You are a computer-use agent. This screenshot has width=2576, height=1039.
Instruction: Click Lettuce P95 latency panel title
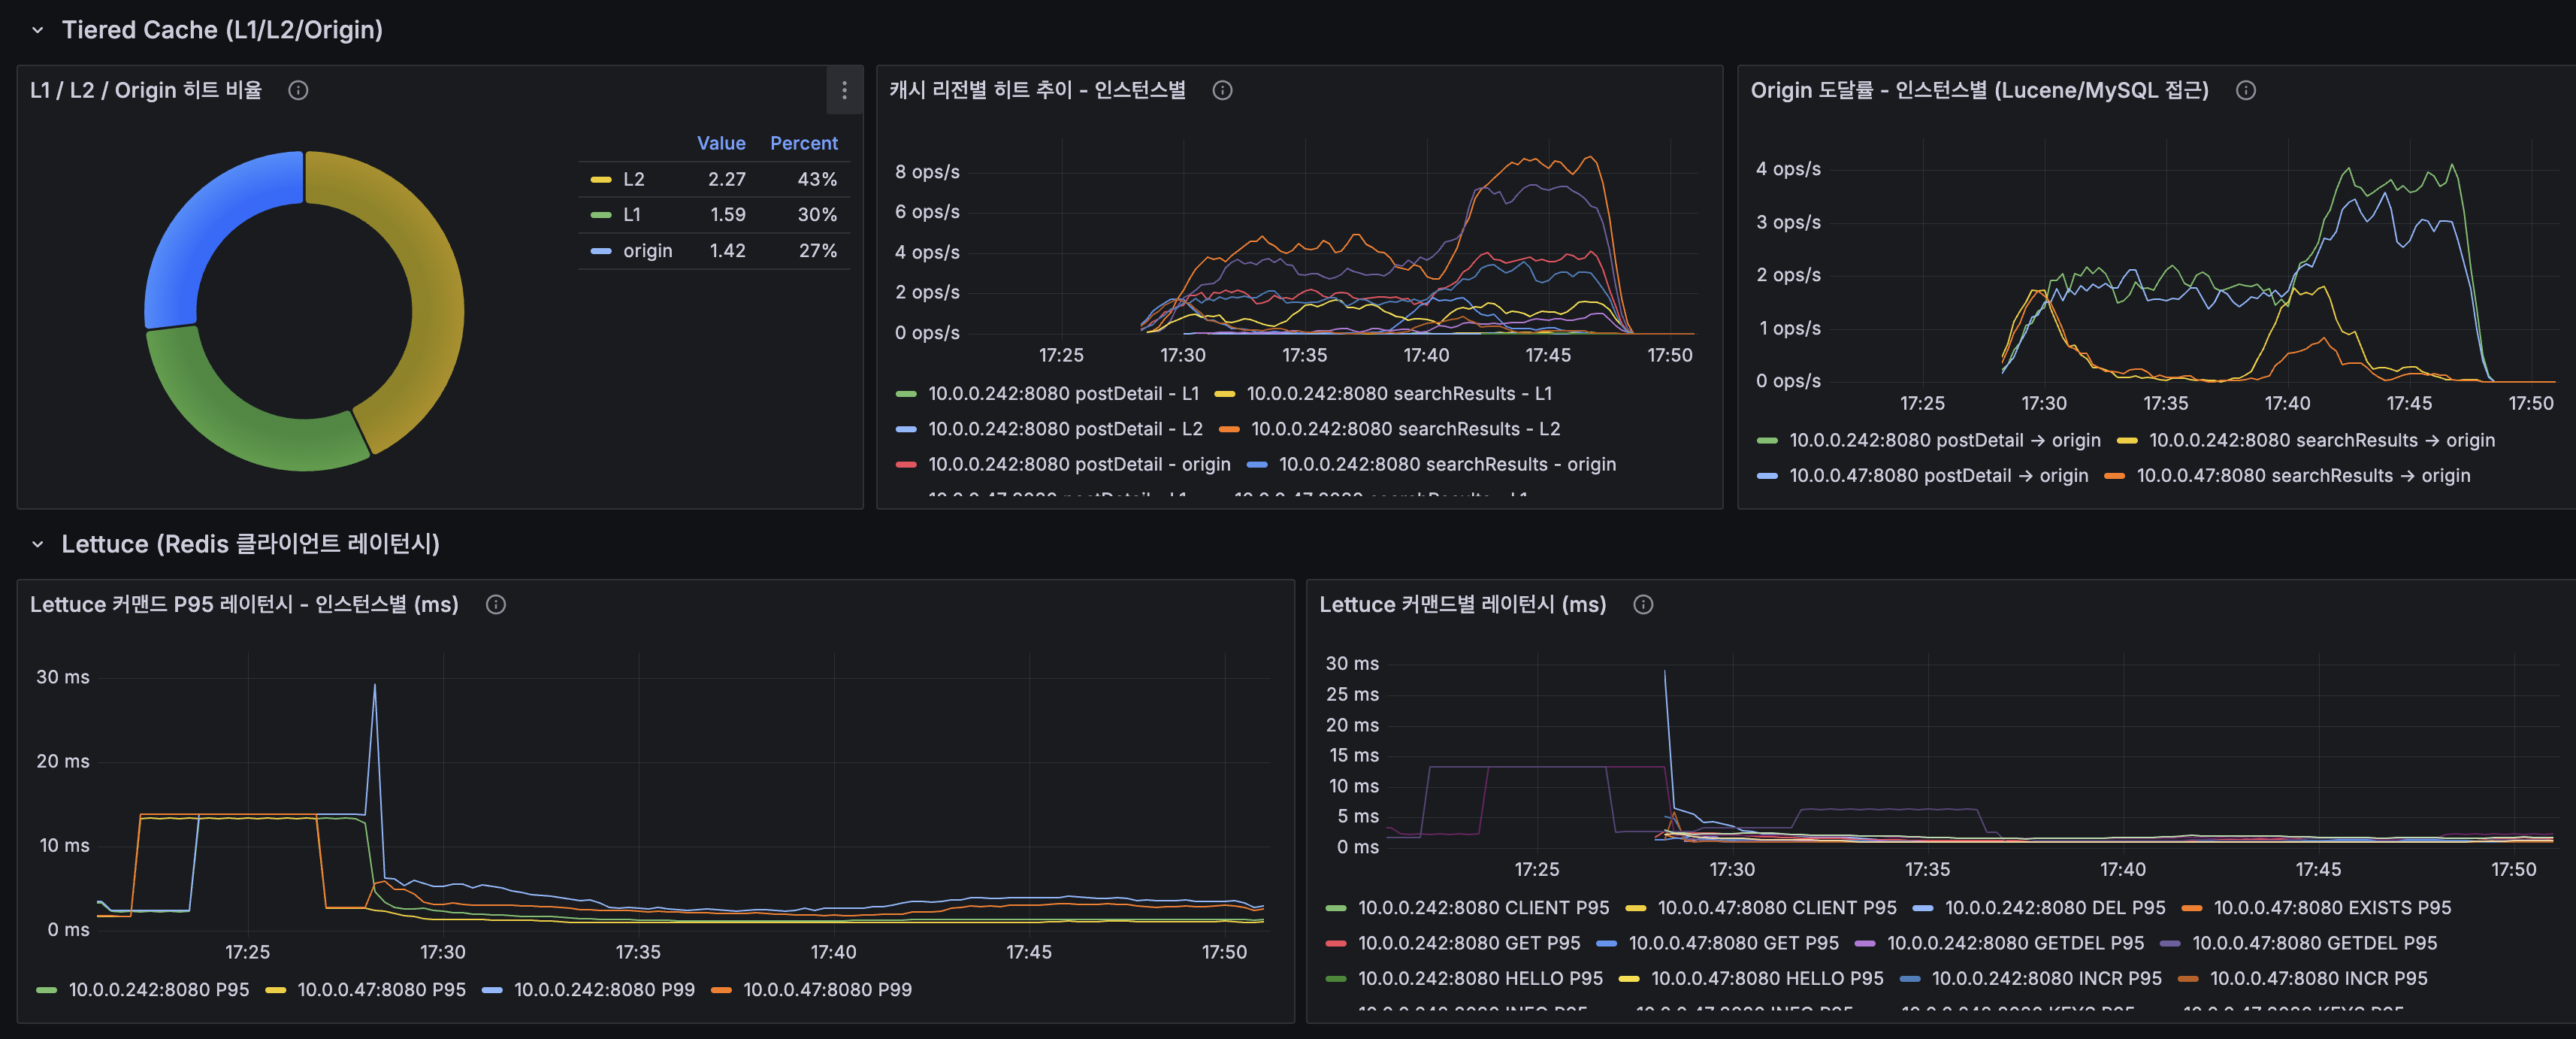point(244,604)
